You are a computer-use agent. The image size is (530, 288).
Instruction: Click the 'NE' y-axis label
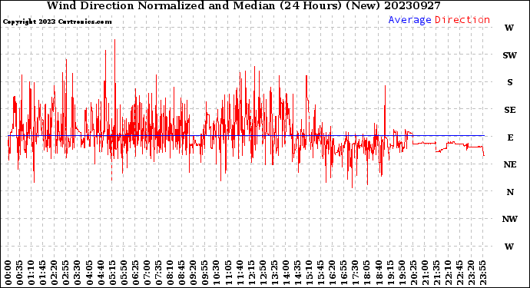510,164
